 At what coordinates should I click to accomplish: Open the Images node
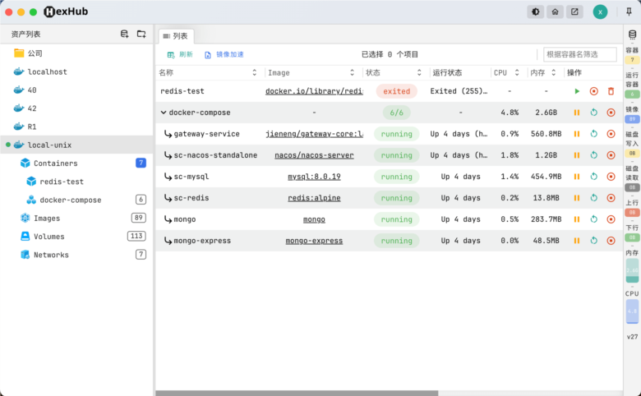pos(77,219)
